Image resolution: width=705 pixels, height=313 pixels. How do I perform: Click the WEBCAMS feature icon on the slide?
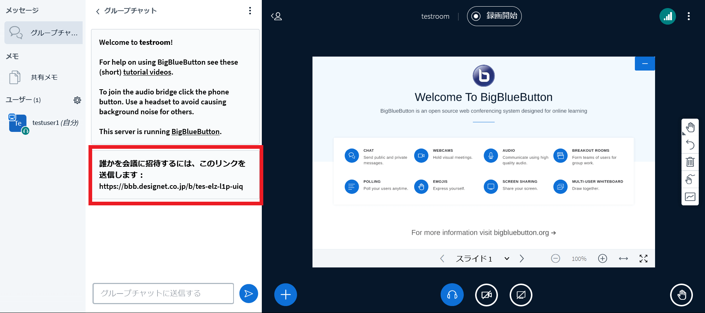(x=421, y=155)
